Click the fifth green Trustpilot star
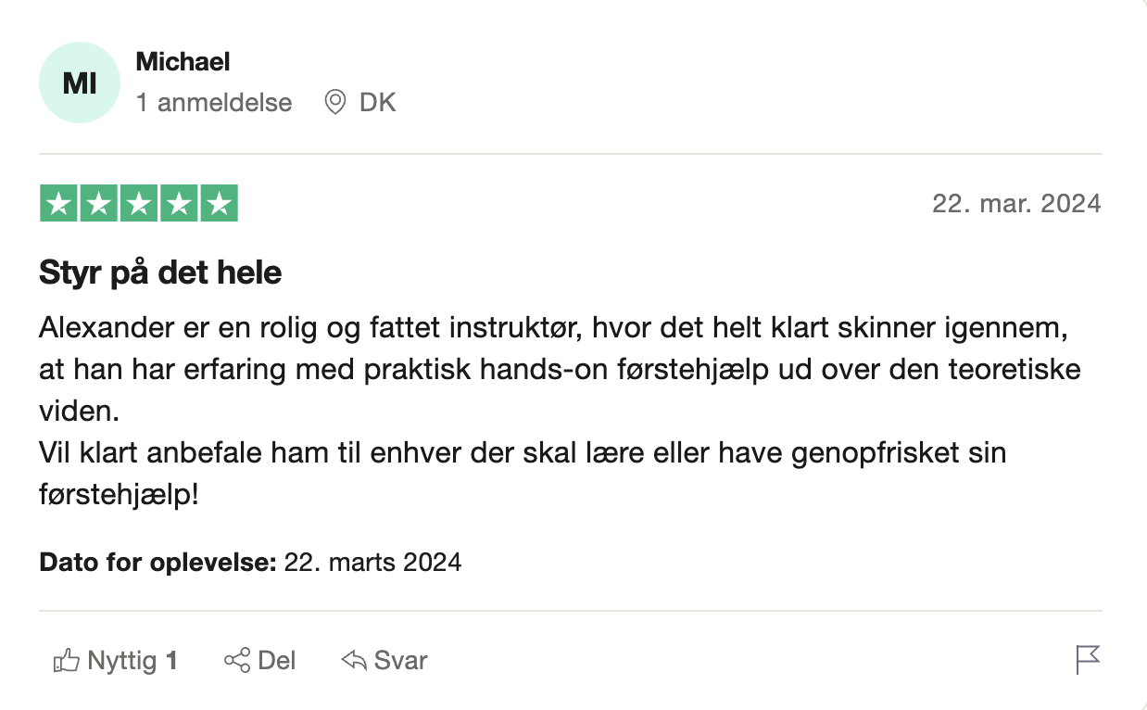The height and width of the screenshot is (710, 1147). [221, 203]
